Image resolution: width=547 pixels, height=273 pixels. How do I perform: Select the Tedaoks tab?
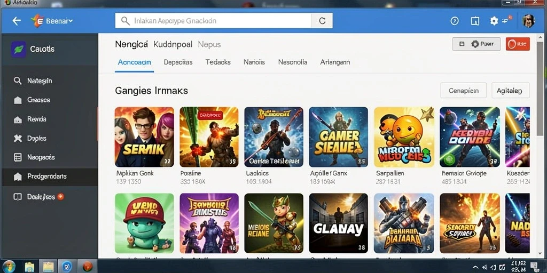point(218,62)
